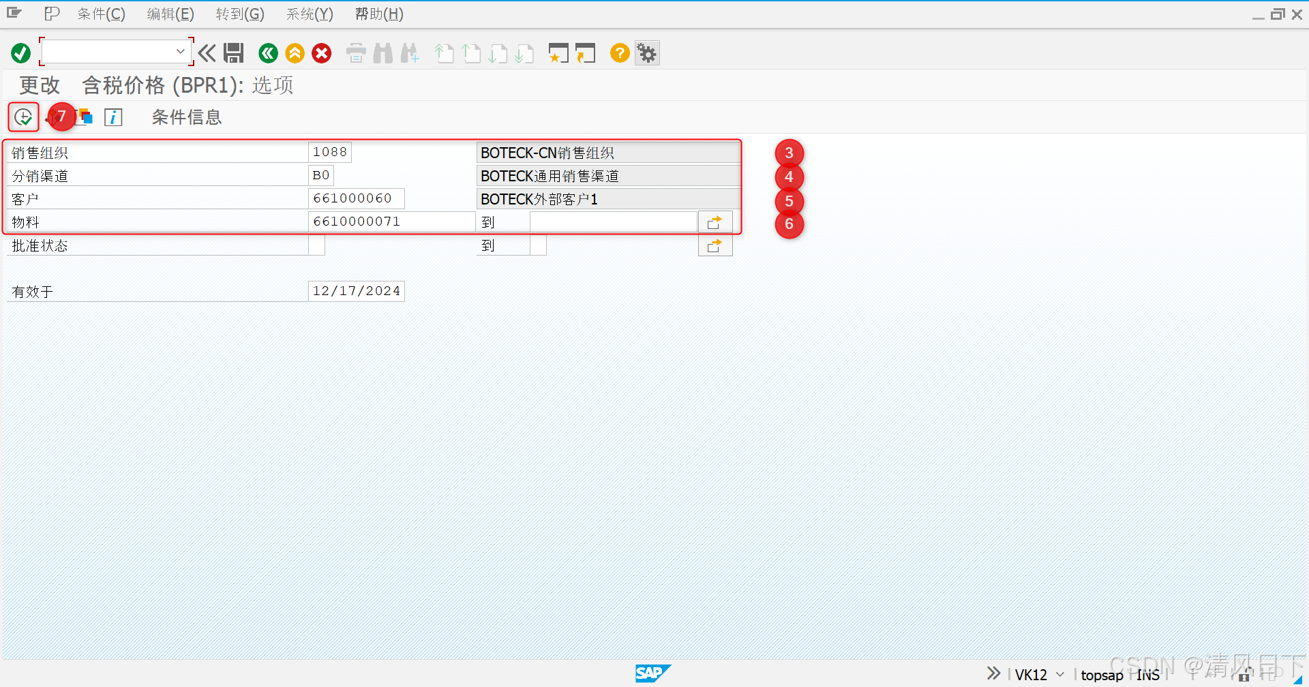1309x687 pixels.
Task: Open the 帮助(H) menu
Action: pyautogui.click(x=379, y=14)
